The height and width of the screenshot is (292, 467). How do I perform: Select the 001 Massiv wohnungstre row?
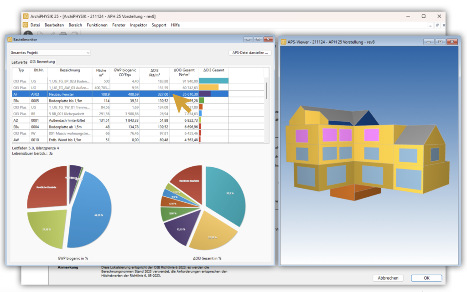tap(138, 133)
